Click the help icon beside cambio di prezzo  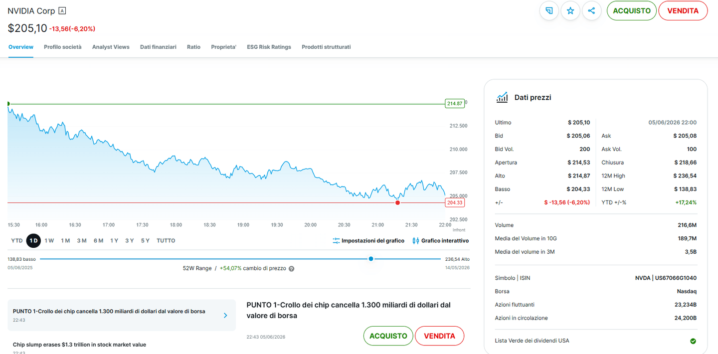291,268
